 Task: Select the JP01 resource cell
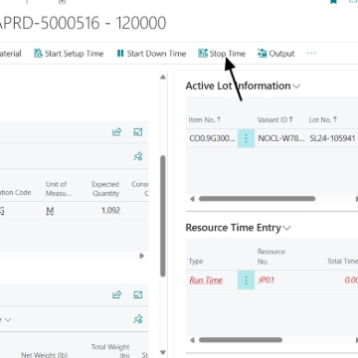coord(267,280)
